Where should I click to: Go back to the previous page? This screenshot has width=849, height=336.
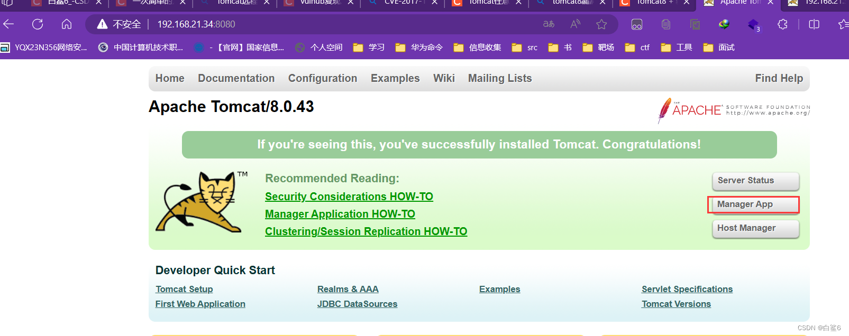(x=9, y=24)
